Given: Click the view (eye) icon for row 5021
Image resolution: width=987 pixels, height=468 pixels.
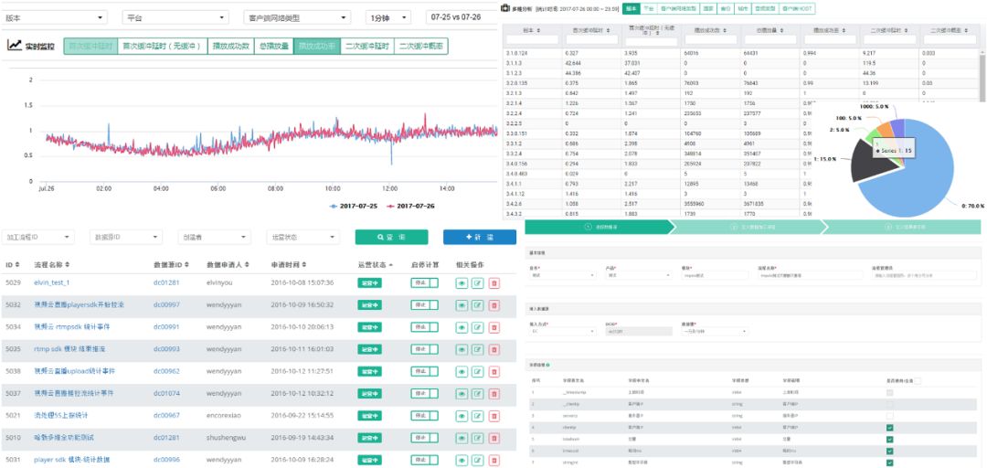Looking at the screenshot, I should pos(462,415).
